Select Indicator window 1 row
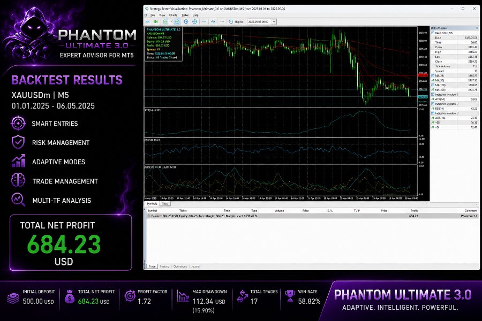The image size is (482, 321). pos(454,95)
